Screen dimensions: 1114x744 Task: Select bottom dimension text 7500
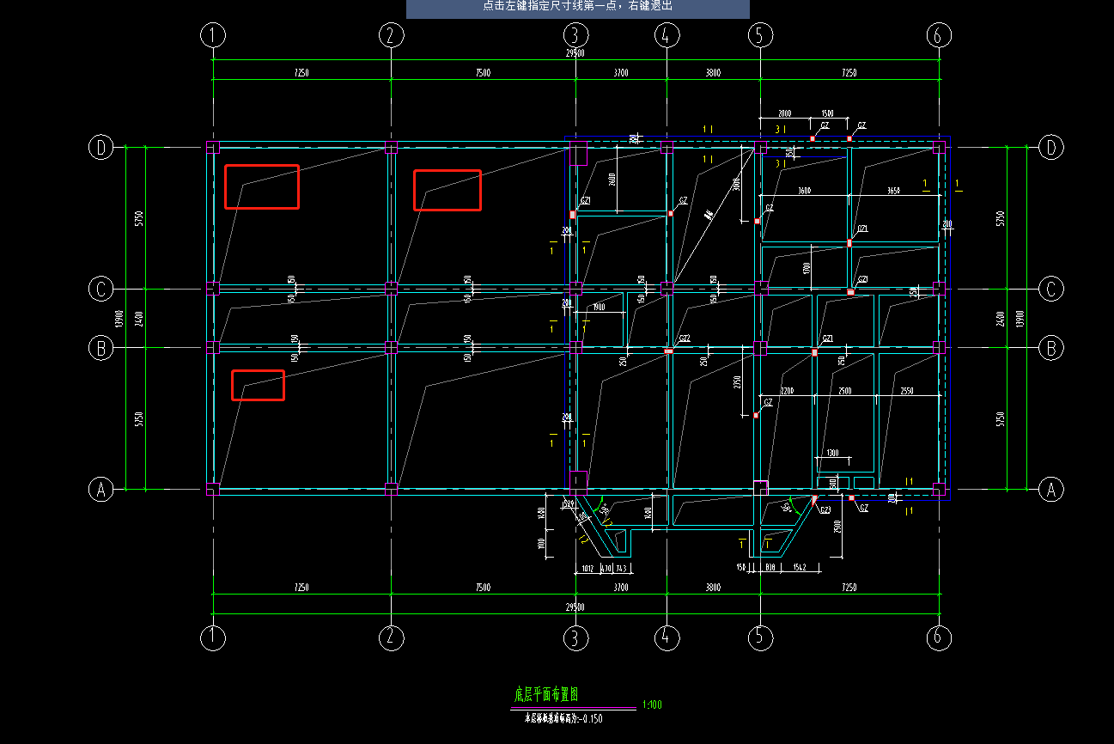(x=483, y=588)
